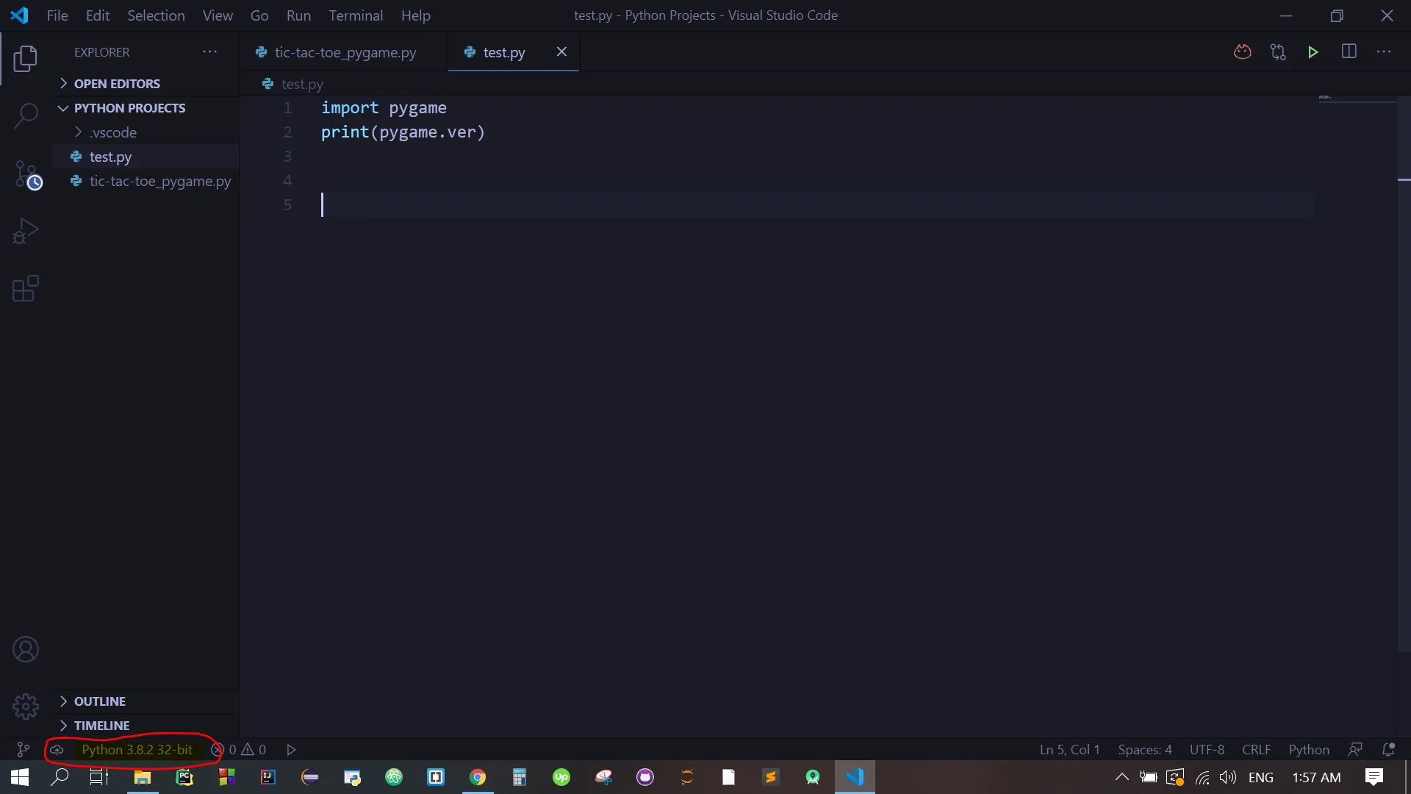Expand the .vscode folder

click(x=113, y=132)
